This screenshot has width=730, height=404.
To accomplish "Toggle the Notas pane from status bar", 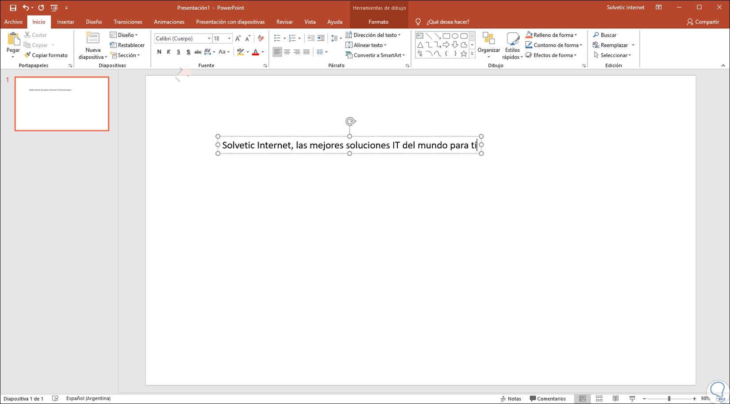I will click(511, 399).
